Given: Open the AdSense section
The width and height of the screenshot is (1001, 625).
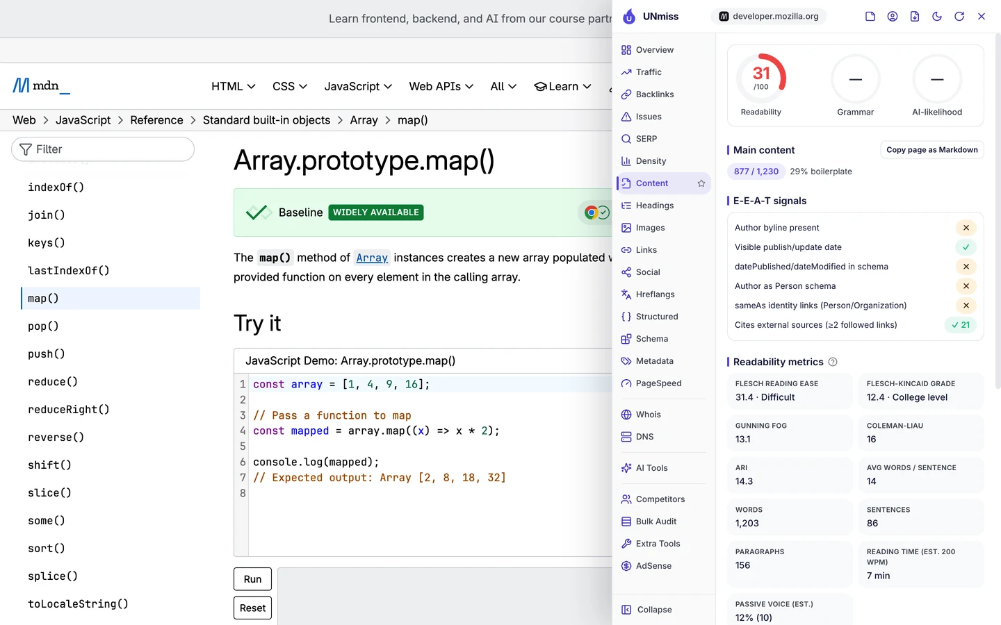Looking at the screenshot, I should (x=663, y=566).
